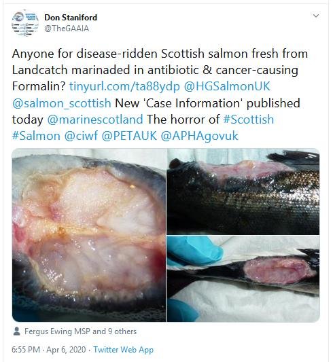333x362 pixels.
Task: Click the Don Staniford display name
Action: 71,17
